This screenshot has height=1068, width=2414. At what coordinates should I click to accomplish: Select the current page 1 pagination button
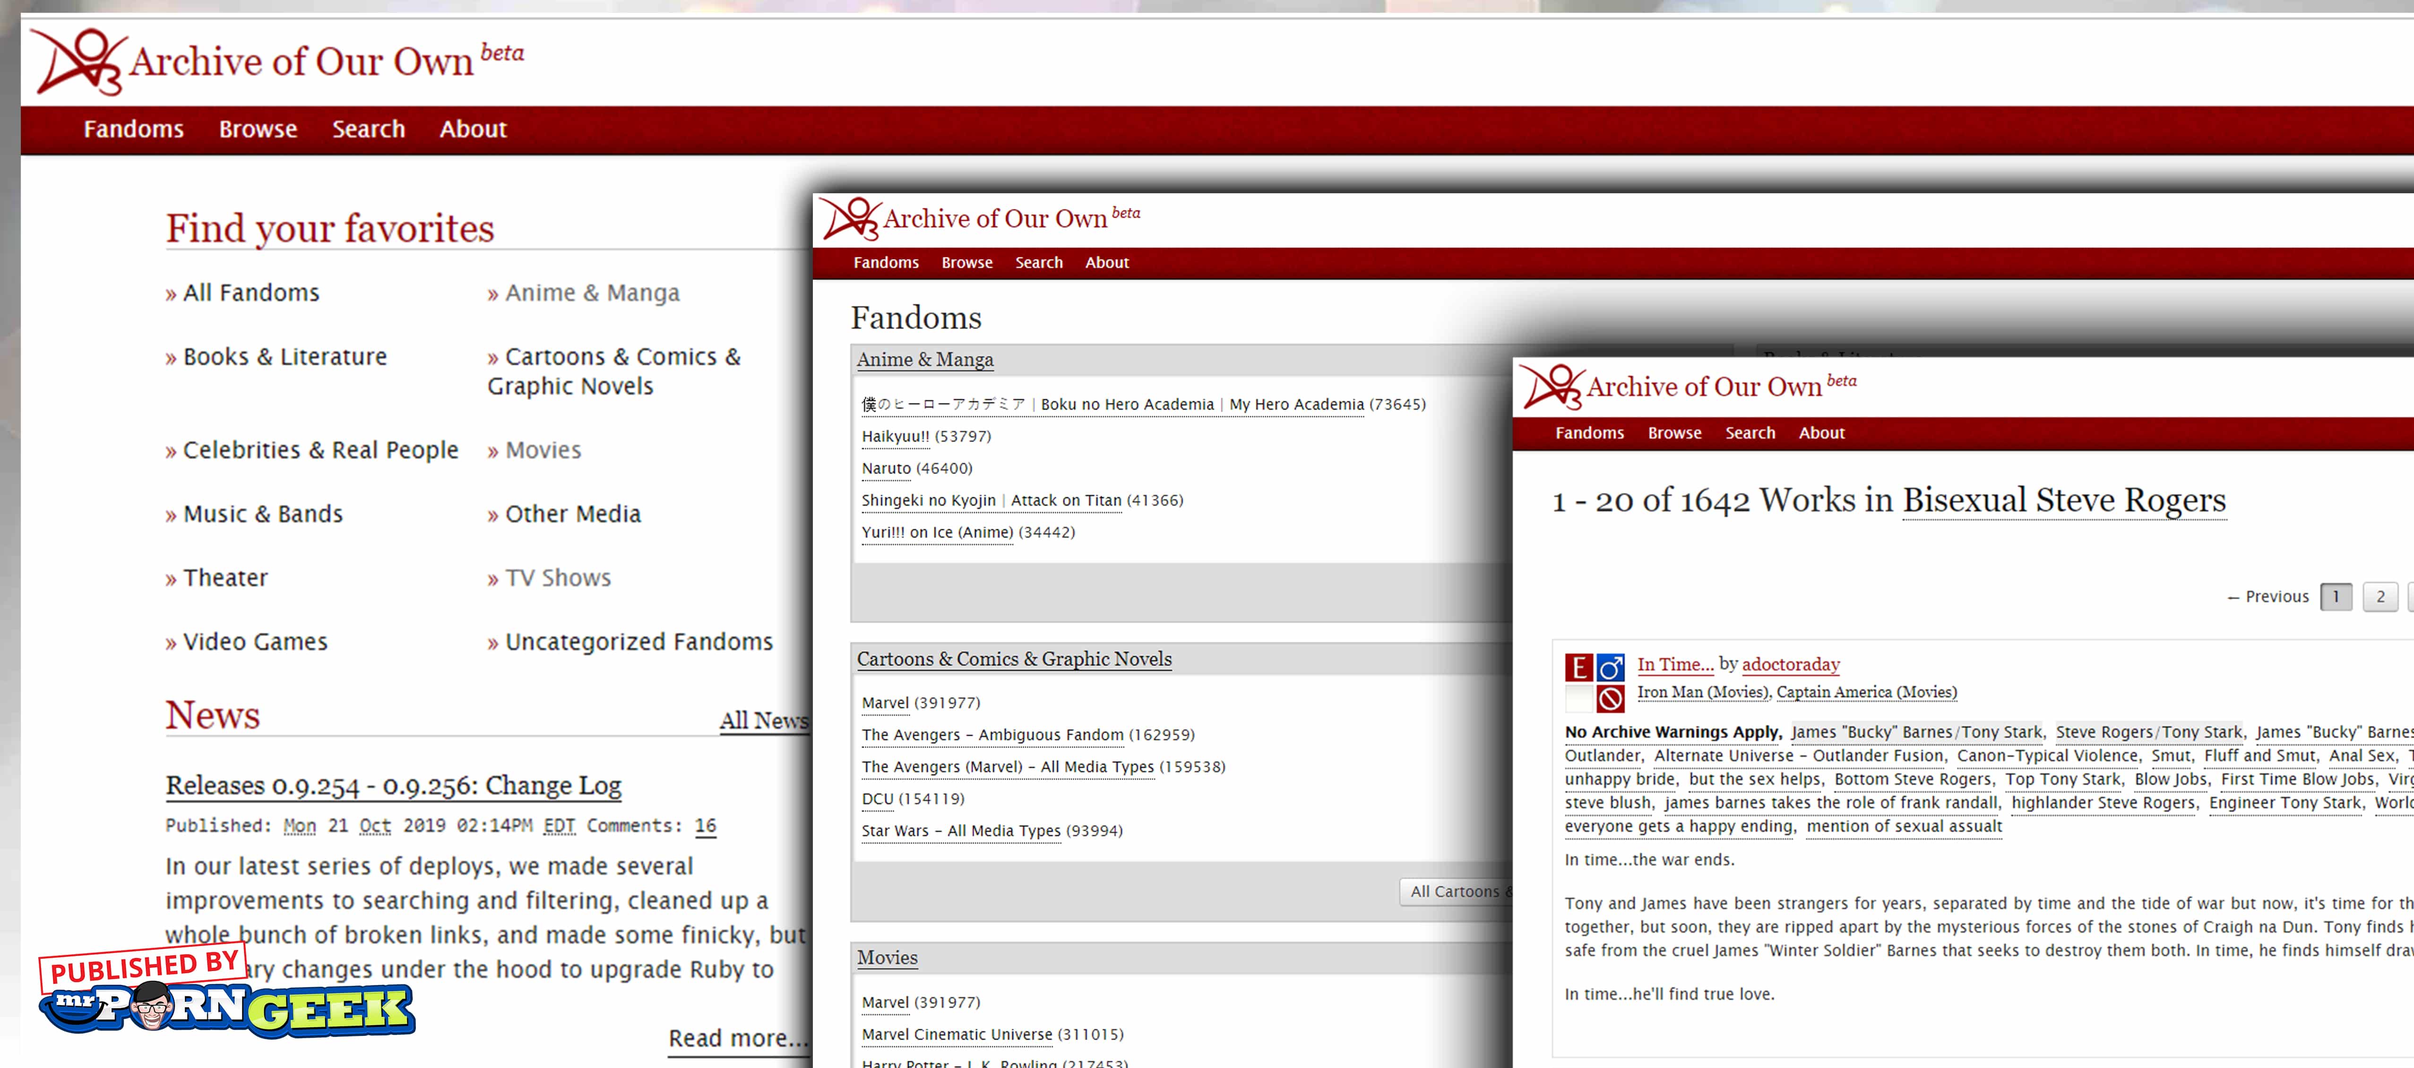pos(2335,597)
